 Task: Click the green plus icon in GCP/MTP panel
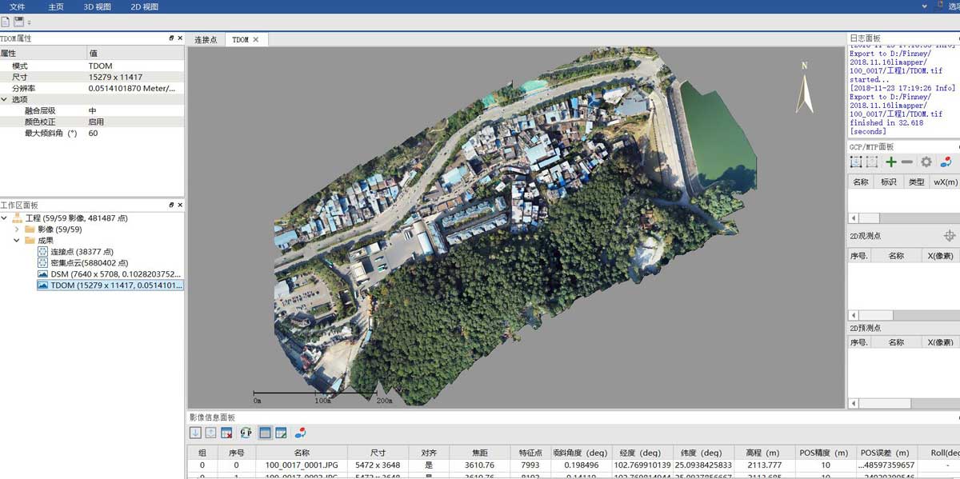pyautogui.click(x=890, y=162)
